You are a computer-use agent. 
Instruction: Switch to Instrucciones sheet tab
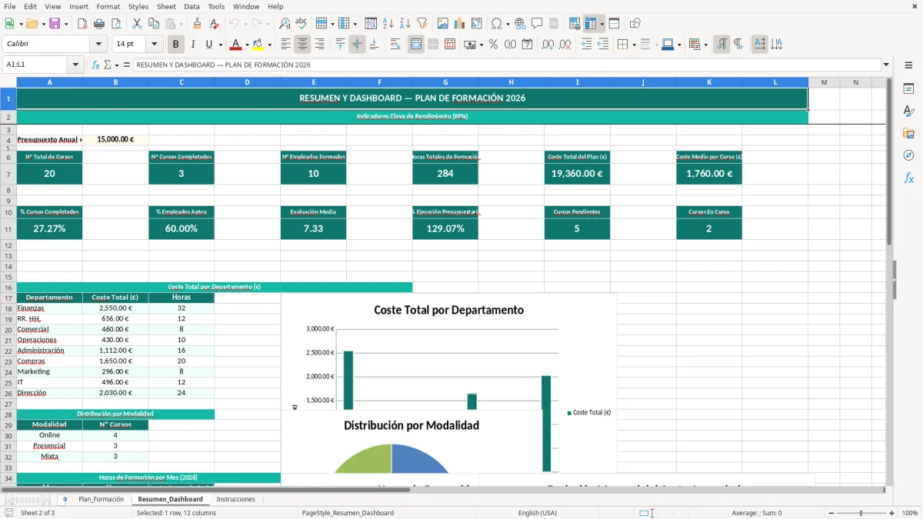235,499
